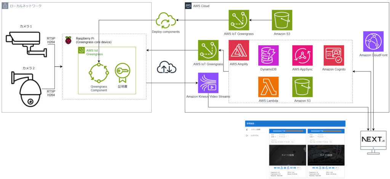Open the x1 speed dropdown under カメラ2 video
The image size is (390, 179).
click(299, 168)
